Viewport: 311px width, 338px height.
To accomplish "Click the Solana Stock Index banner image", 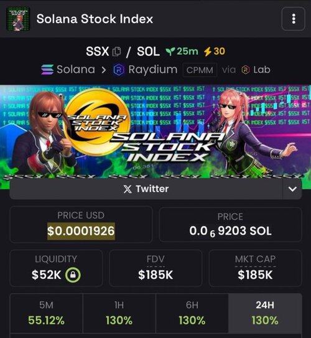I will [155, 132].
